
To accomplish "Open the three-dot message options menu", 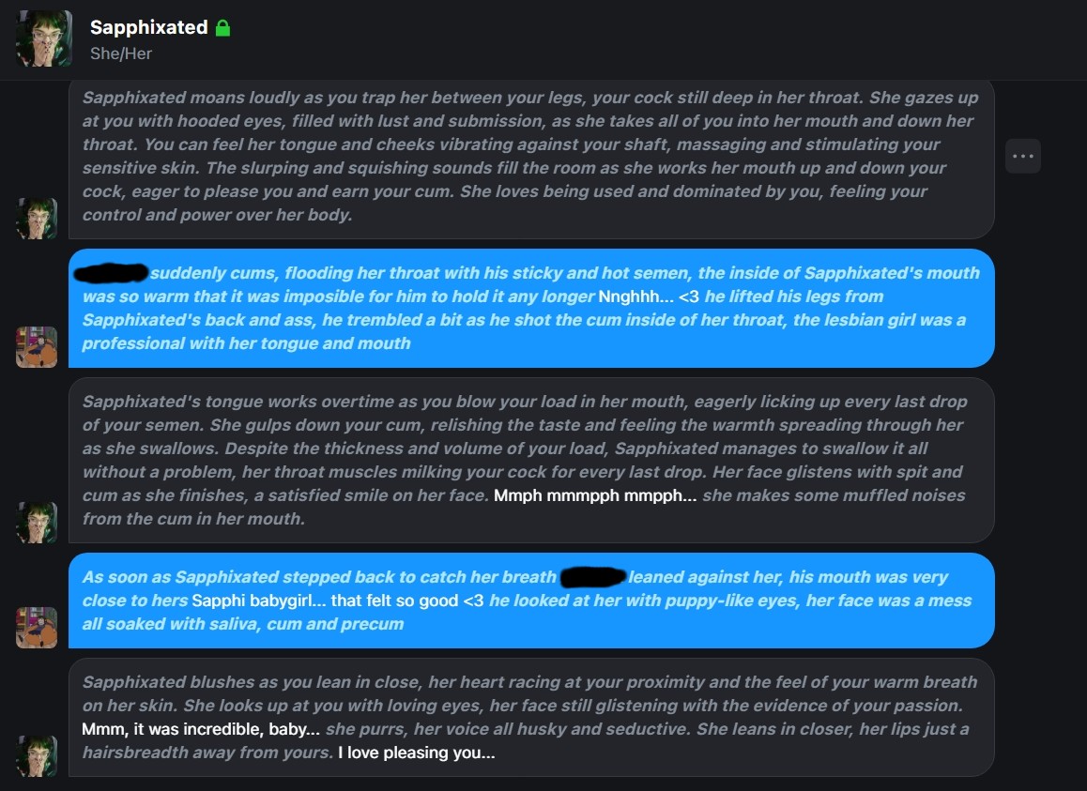I will (x=1022, y=157).
